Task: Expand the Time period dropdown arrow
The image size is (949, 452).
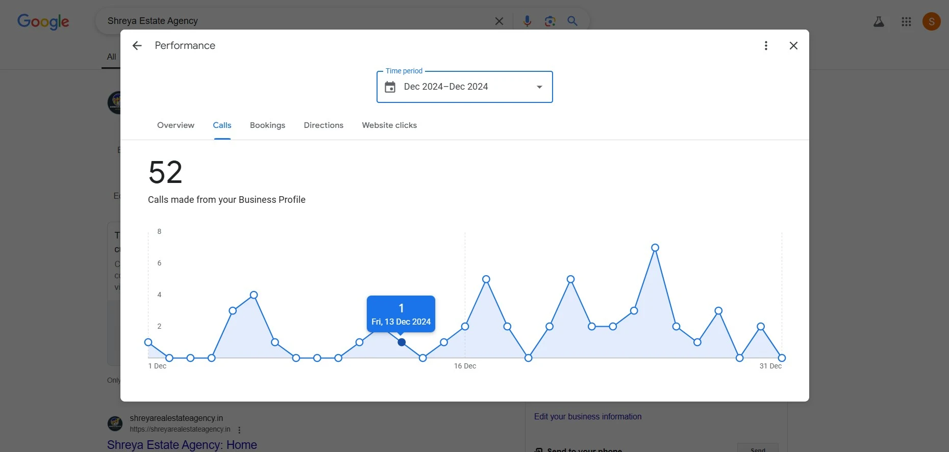Action: pos(539,87)
